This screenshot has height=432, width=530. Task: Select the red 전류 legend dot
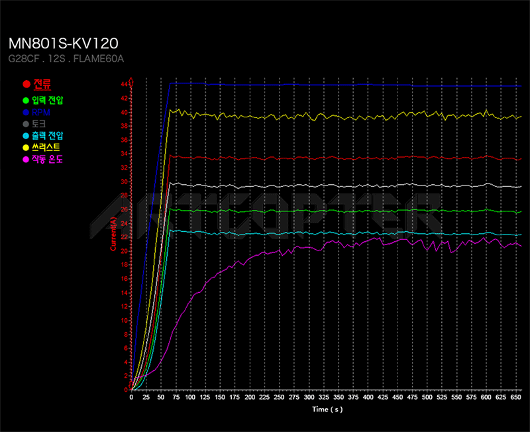(x=26, y=84)
